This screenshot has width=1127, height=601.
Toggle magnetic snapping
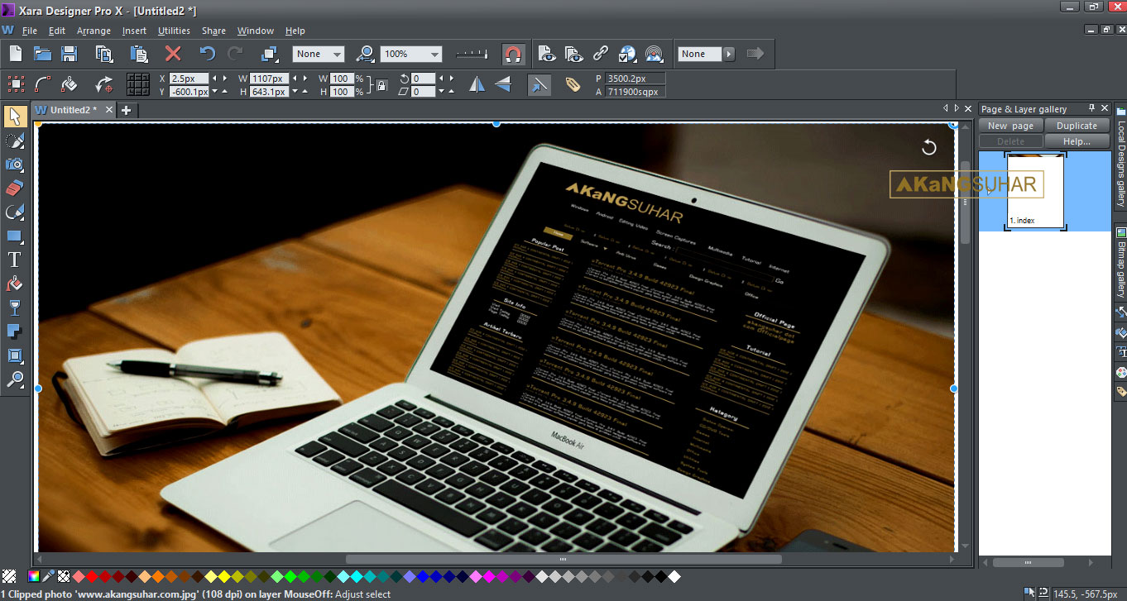pos(513,55)
